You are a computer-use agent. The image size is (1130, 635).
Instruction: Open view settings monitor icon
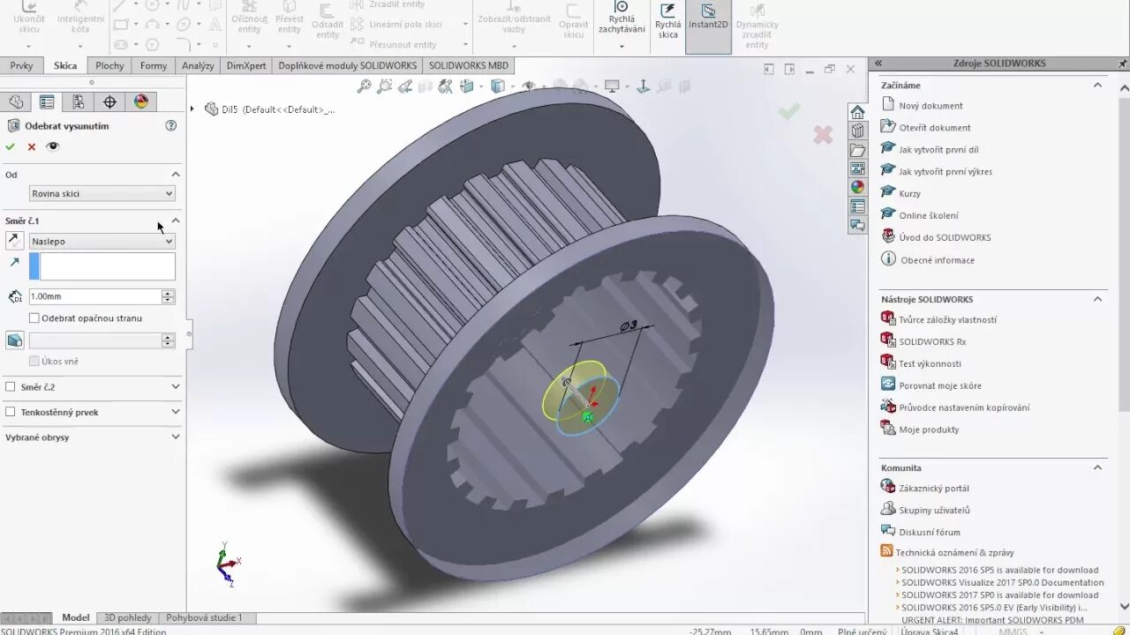[614, 86]
